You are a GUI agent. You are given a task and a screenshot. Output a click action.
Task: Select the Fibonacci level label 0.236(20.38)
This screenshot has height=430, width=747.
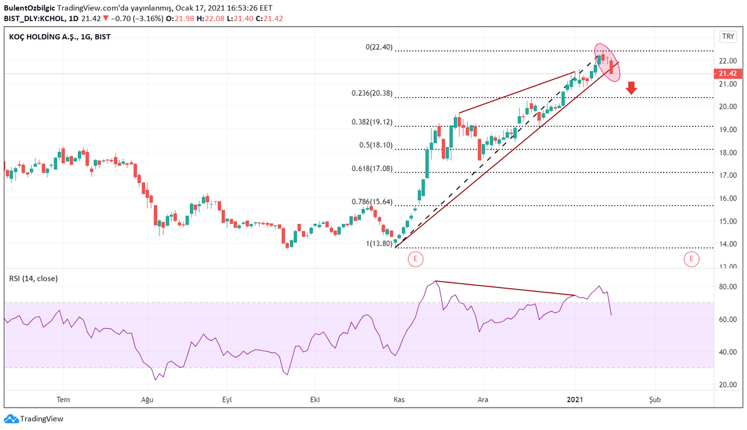coord(372,93)
